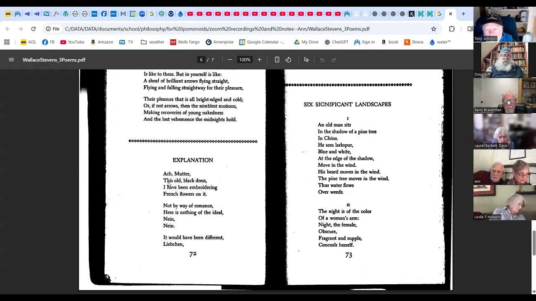Click the WallaceStevens_3Poems.pdf document title
This screenshot has height=301, width=536.
pos(54,60)
